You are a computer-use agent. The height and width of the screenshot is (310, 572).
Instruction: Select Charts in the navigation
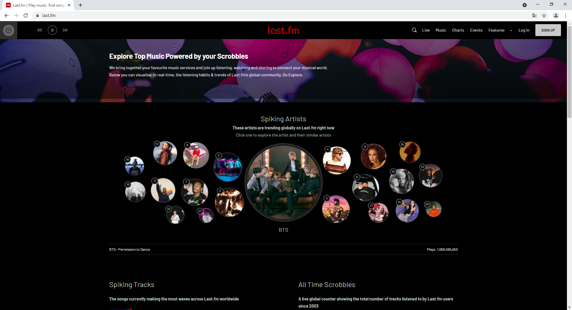click(458, 30)
